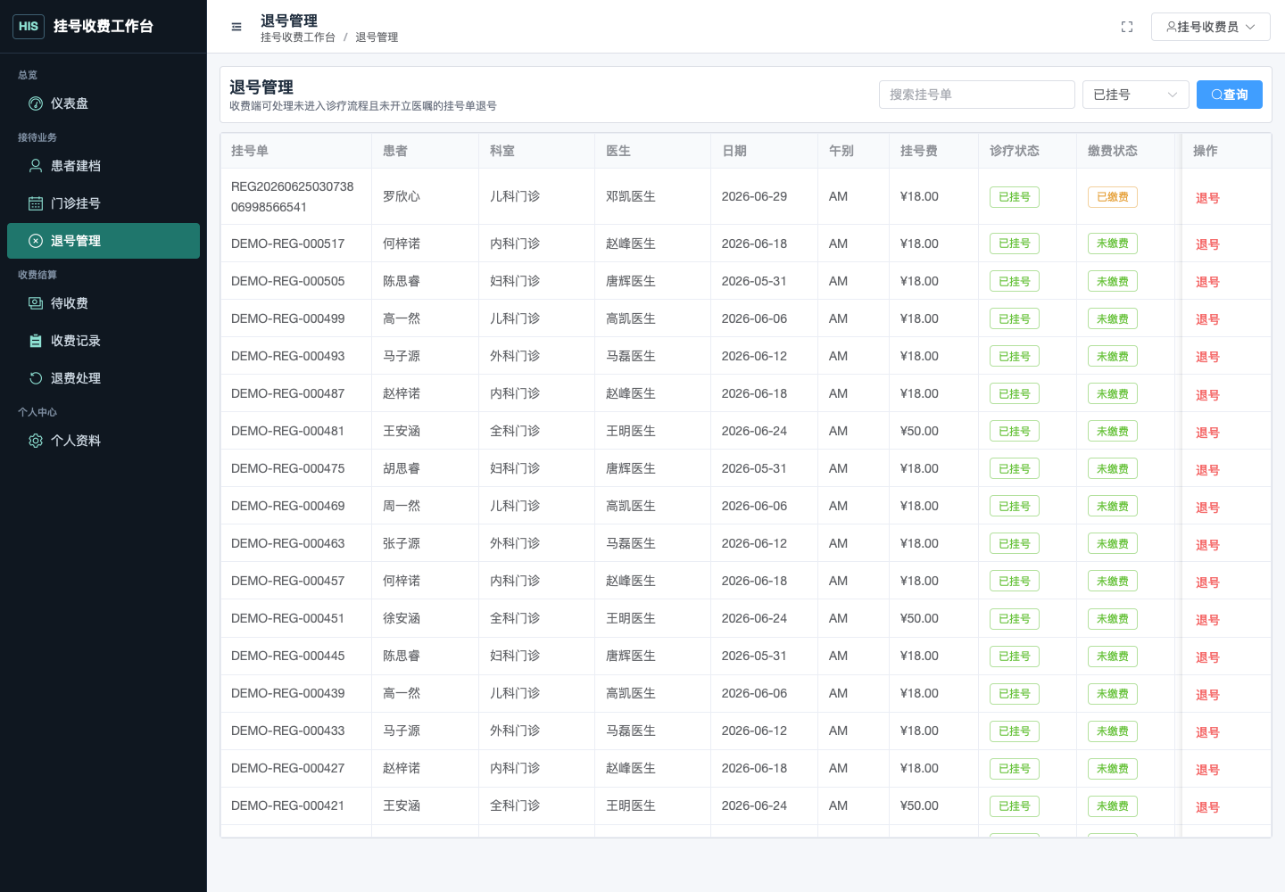
Task: Focus the 搜索挂号单 search field
Action: point(977,95)
